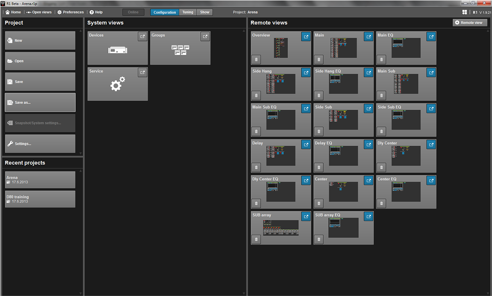
Task: Open the Help menu
Action: pyautogui.click(x=96, y=12)
